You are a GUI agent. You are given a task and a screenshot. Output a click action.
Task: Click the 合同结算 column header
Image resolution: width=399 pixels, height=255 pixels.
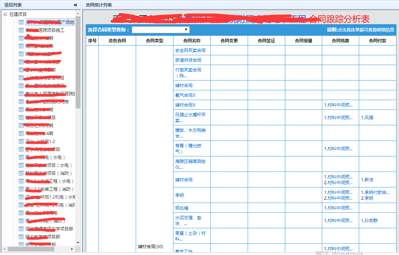pos(340,40)
